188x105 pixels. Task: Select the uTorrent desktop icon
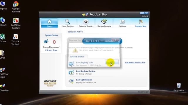[x=3, y=38]
